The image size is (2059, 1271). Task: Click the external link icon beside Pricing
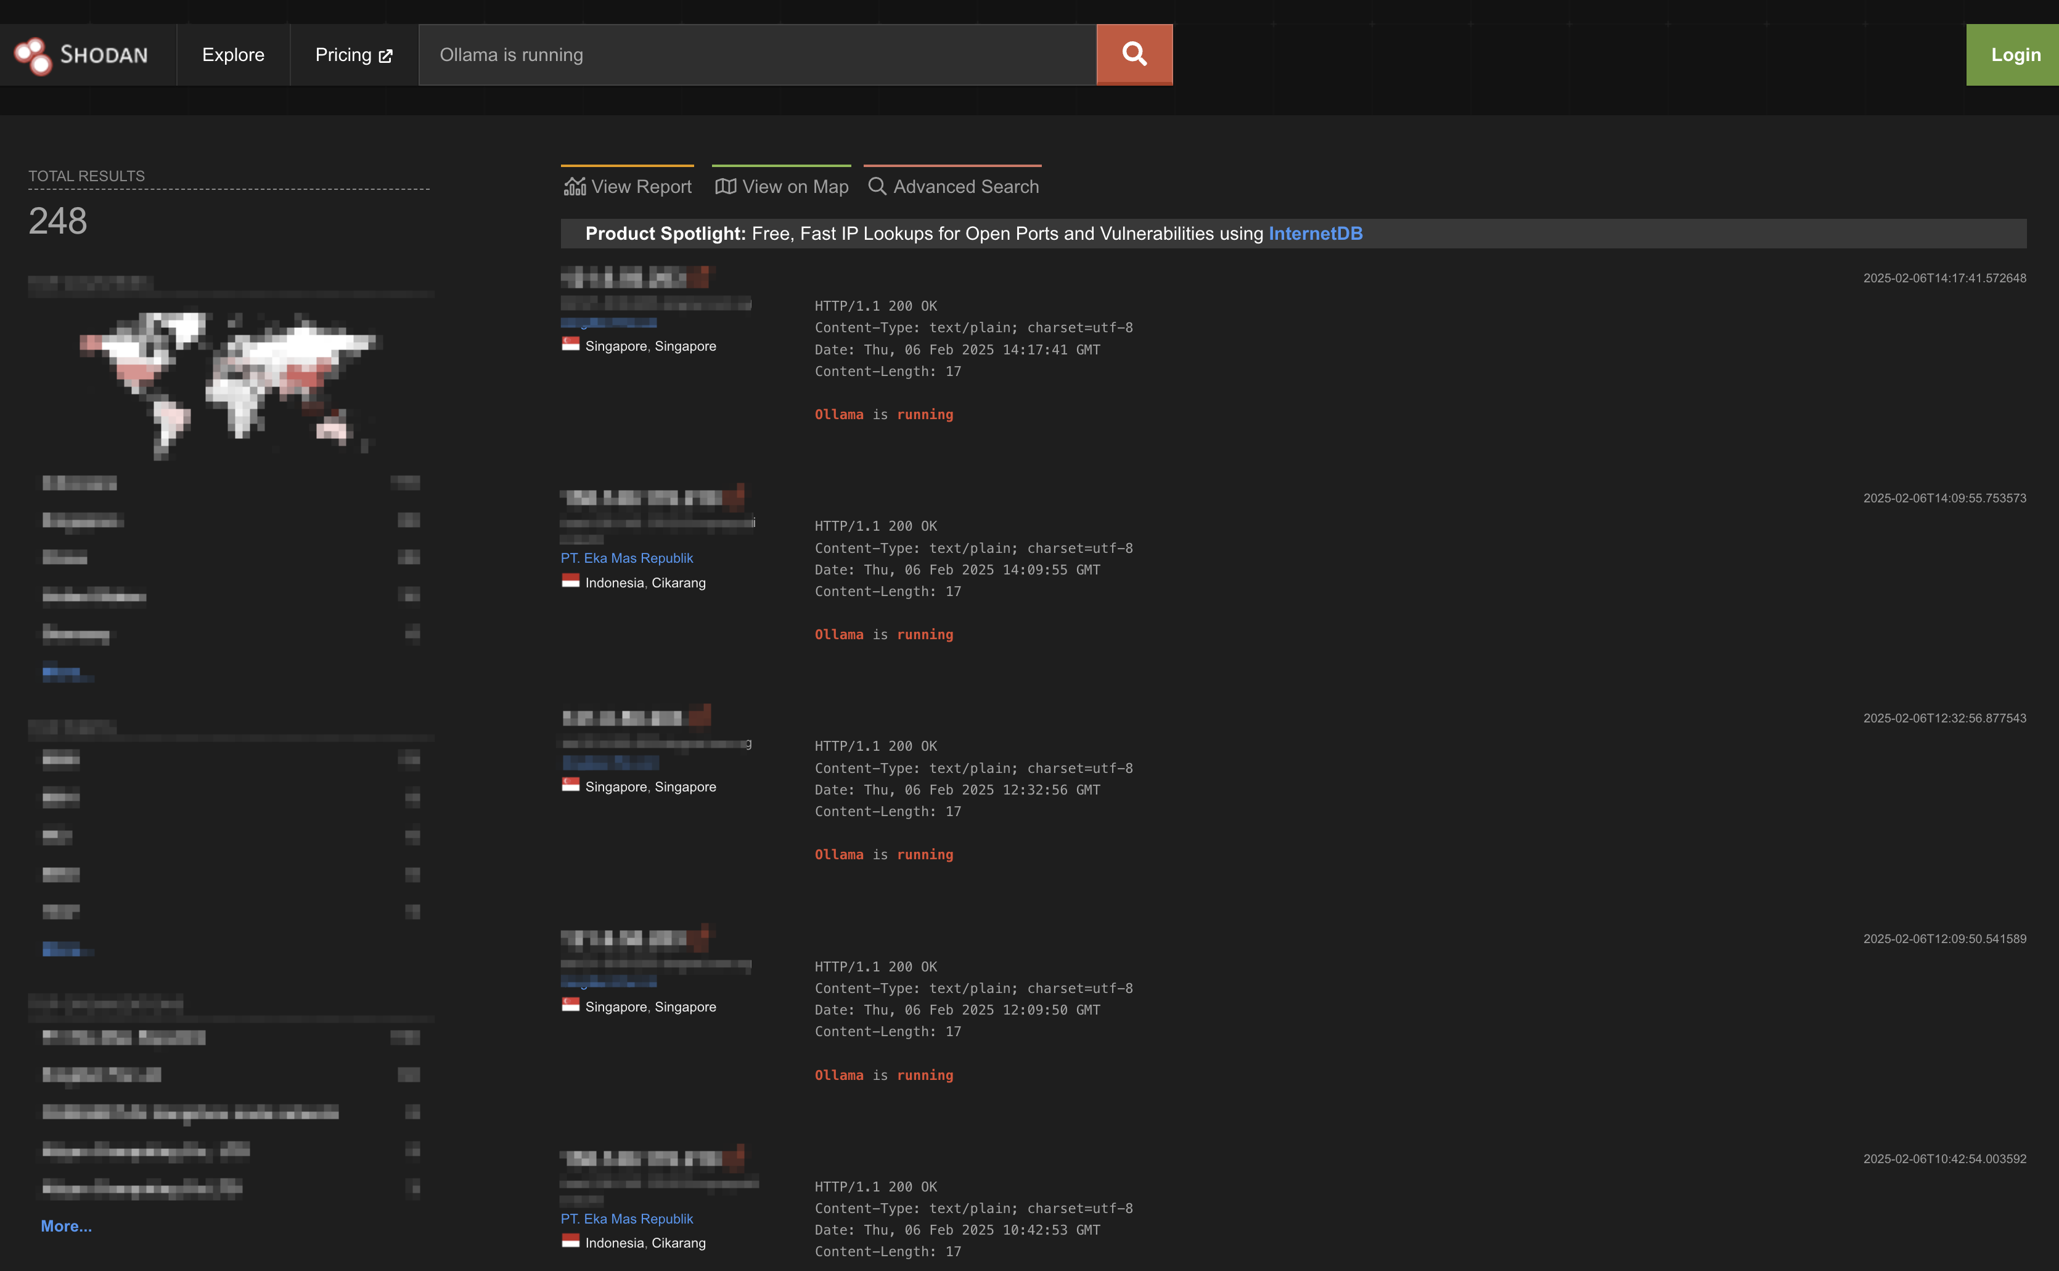[386, 56]
